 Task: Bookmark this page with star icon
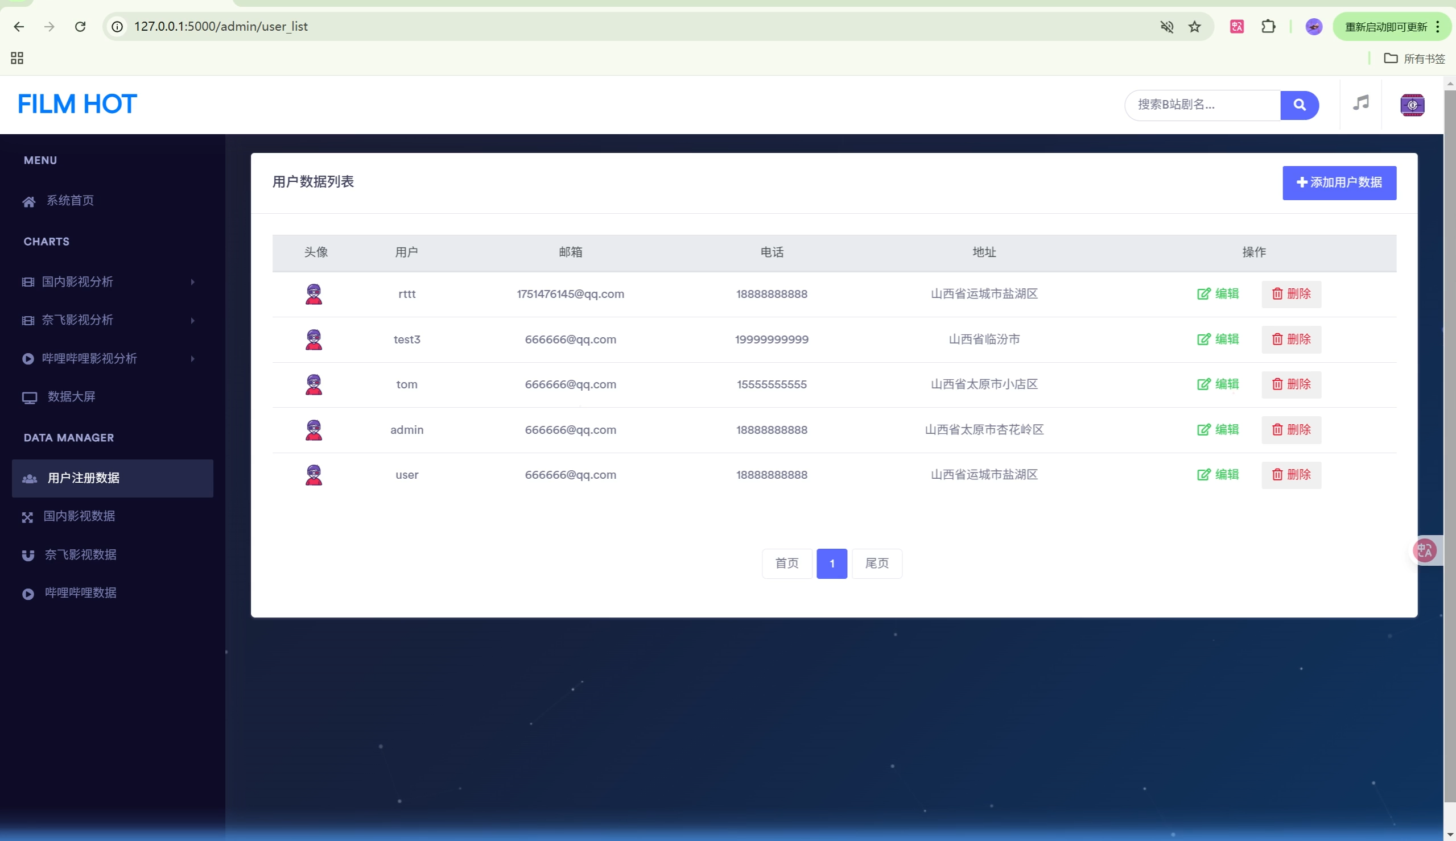1194,27
